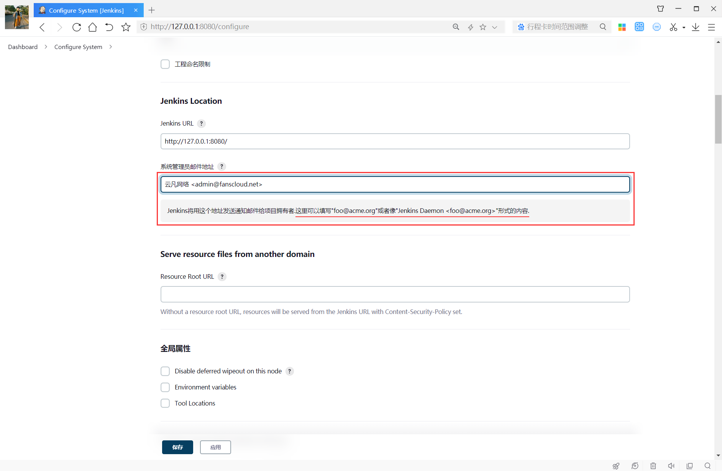Expand chevron after Configure System breadcrumb

pos(110,47)
